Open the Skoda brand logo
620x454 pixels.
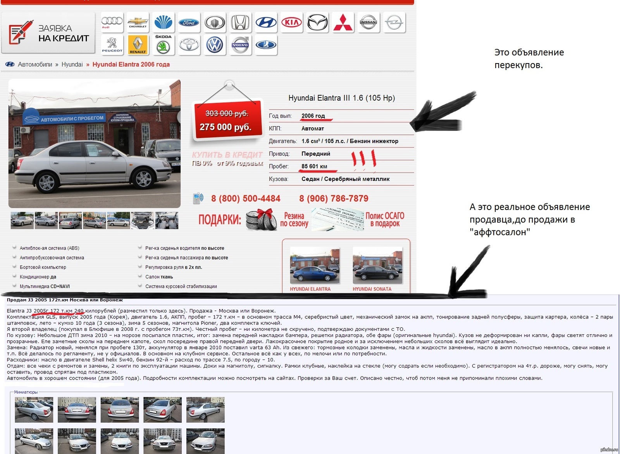point(163,45)
